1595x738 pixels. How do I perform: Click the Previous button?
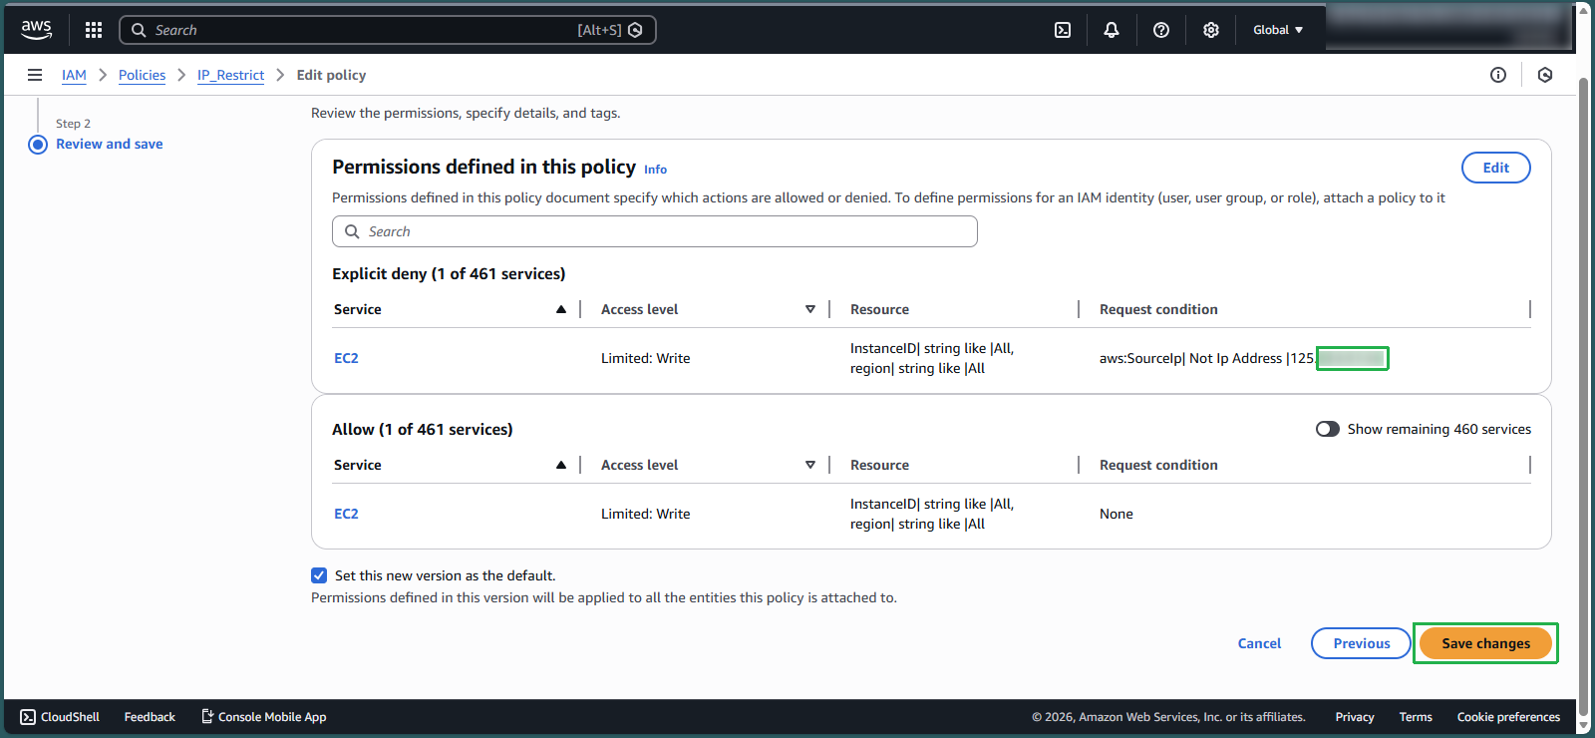[1362, 643]
